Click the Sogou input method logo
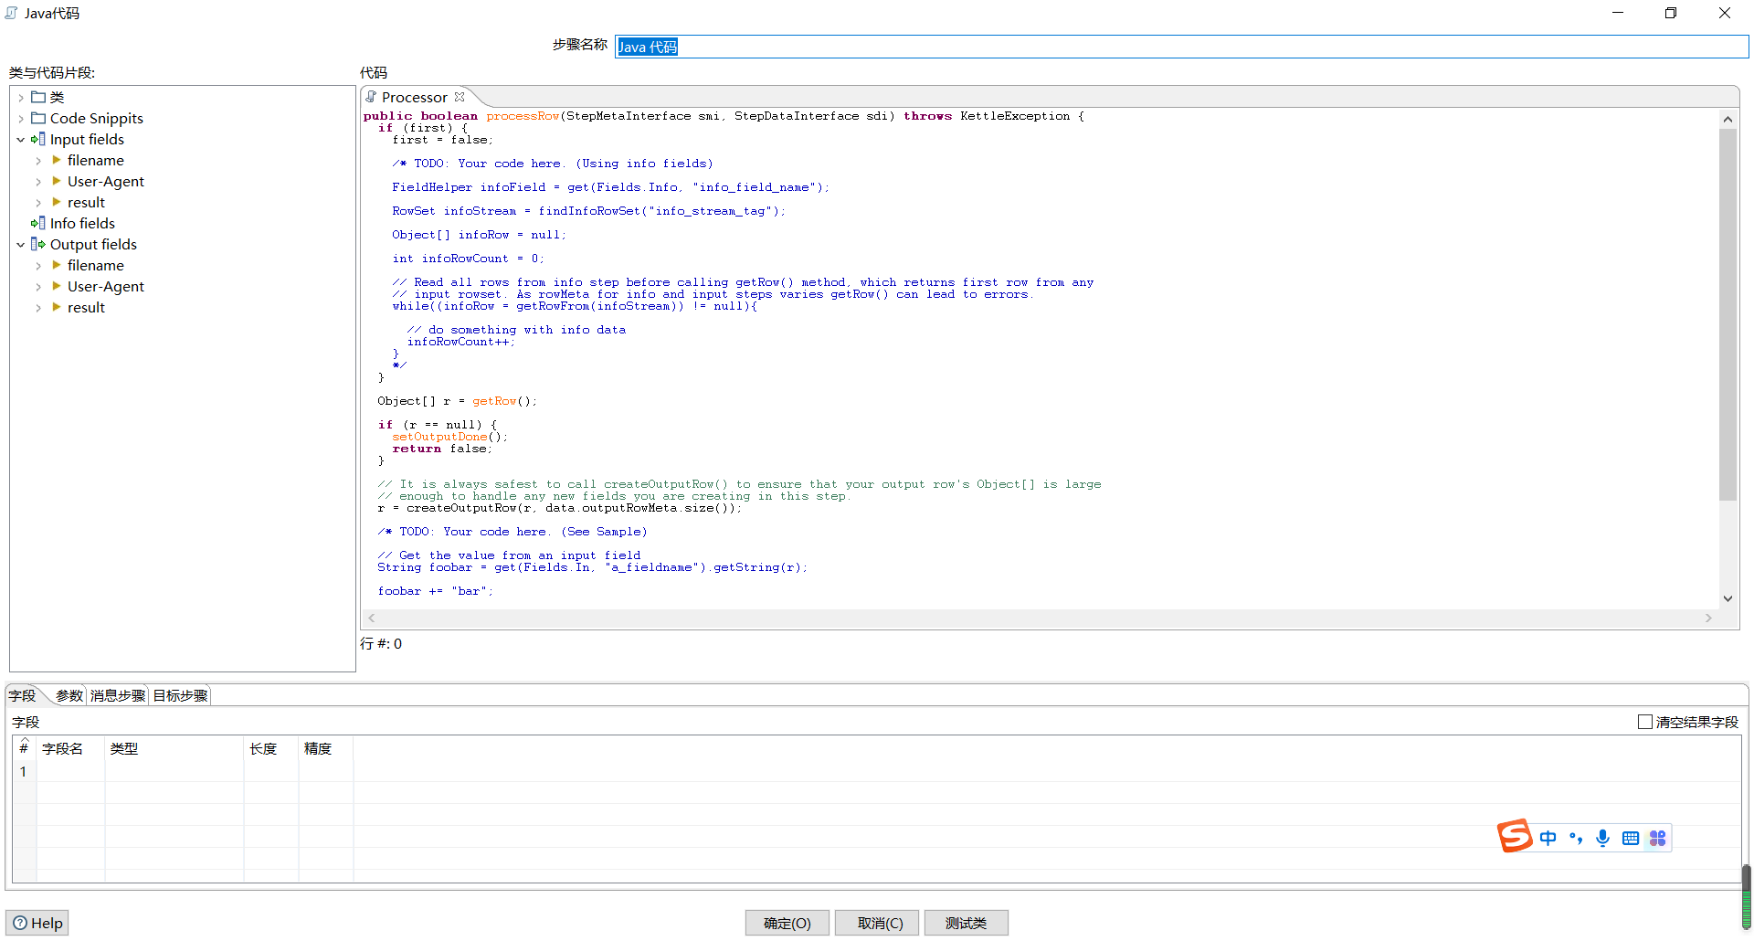 point(1515,836)
